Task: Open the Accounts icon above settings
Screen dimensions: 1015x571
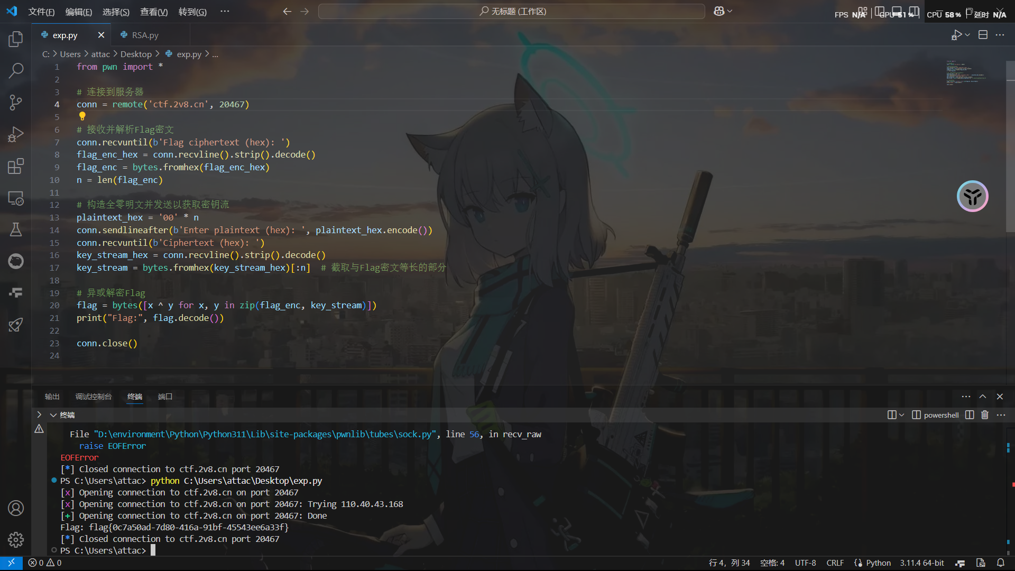Action: coord(16,508)
